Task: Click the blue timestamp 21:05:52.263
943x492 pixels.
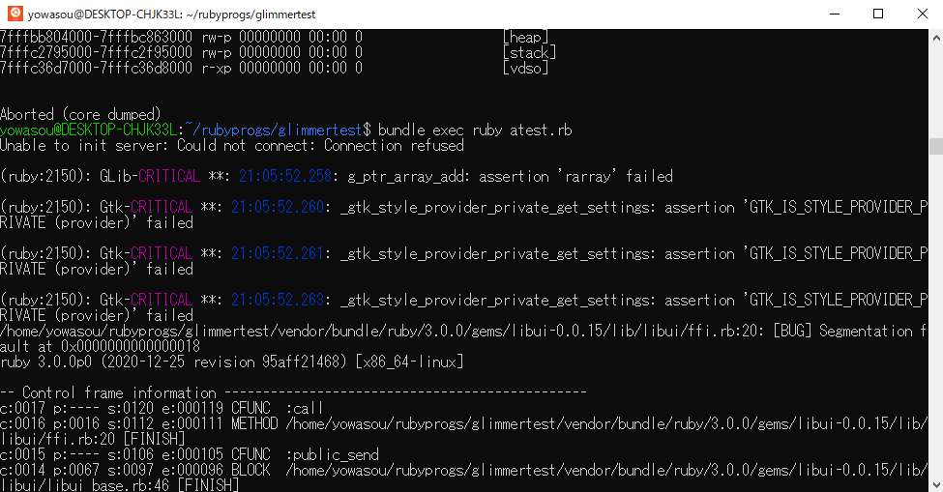Action: [x=278, y=300]
